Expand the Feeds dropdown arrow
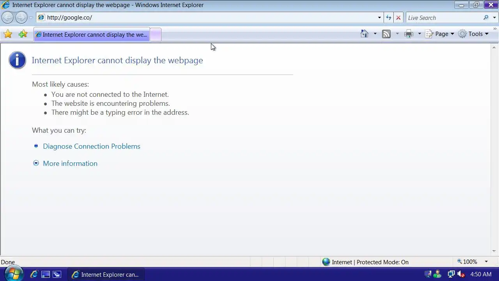Viewport: 499px width, 281px height. tap(397, 34)
